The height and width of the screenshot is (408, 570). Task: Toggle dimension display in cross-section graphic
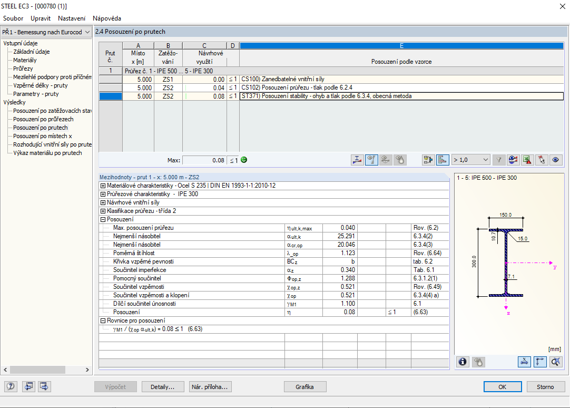point(524,362)
